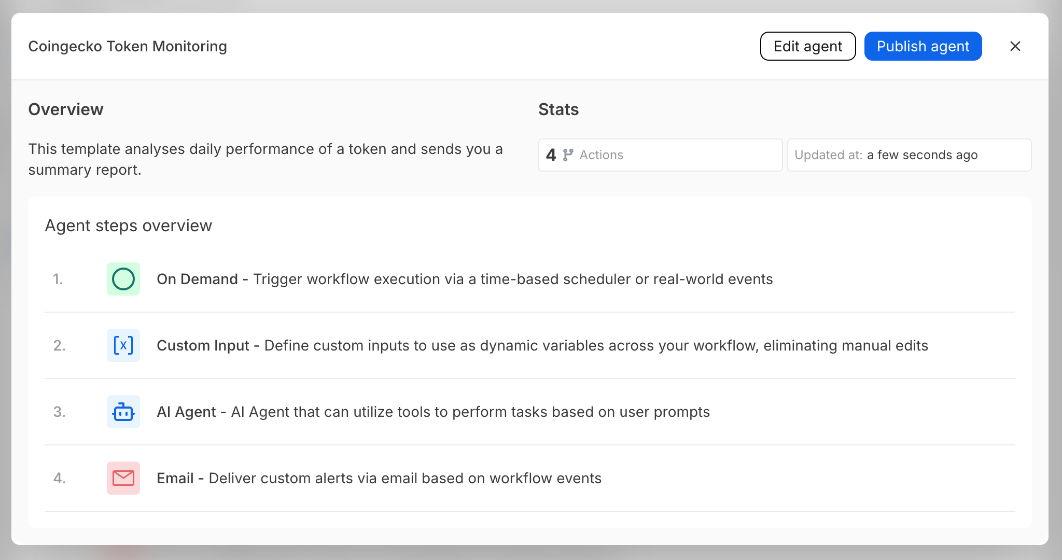
Task: Select the On Demand step row text
Action: 464,279
